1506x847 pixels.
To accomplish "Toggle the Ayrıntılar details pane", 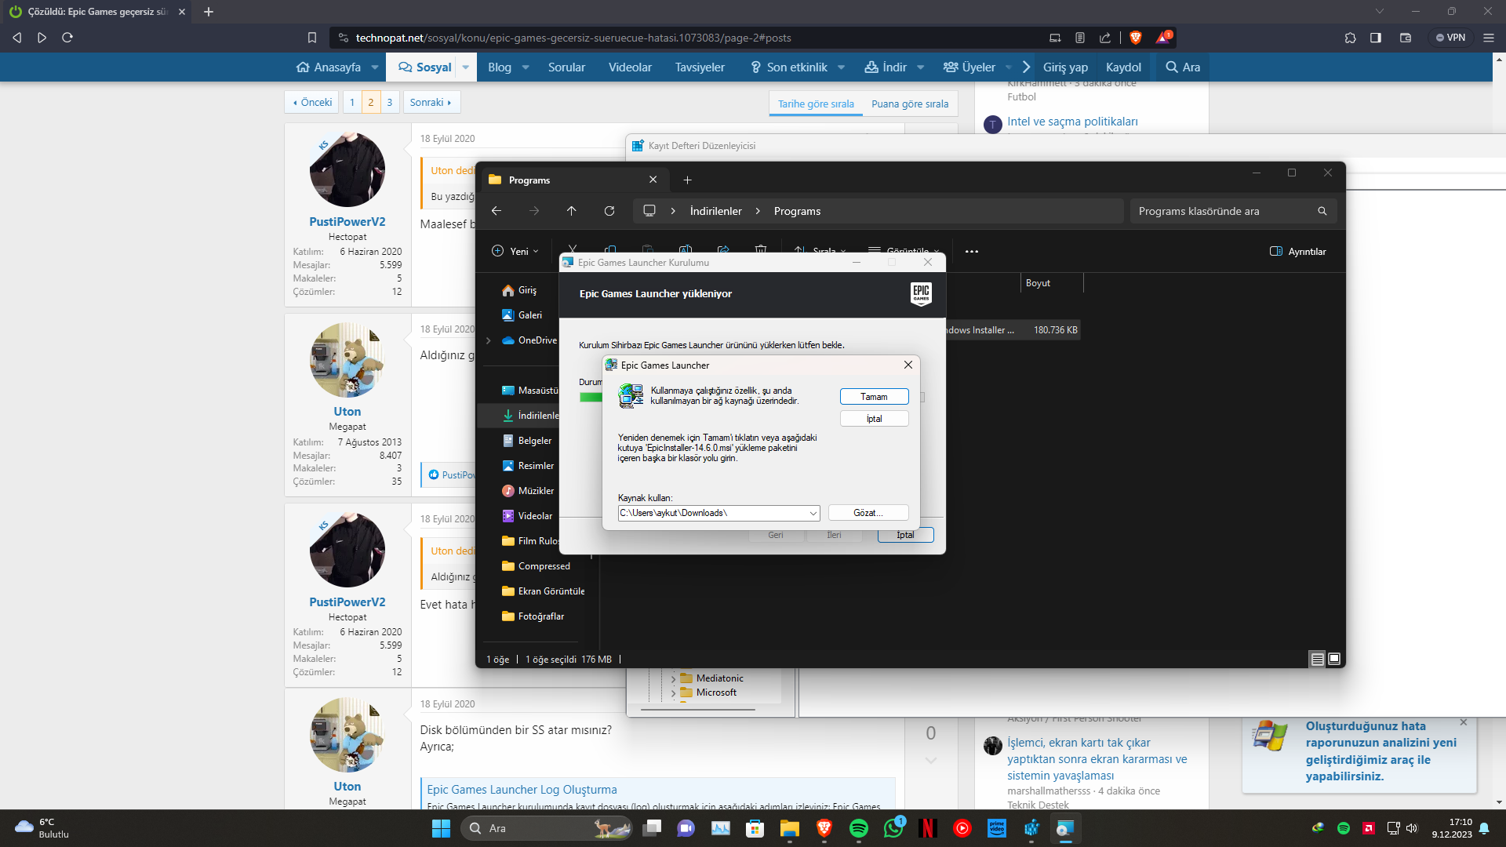I will 1297,252.
